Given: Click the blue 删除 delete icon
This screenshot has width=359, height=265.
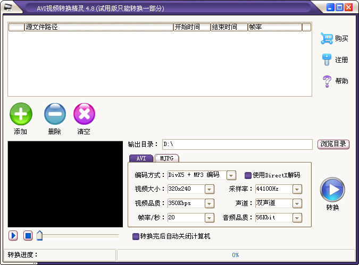Looking at the screenshot, I should coord(55,114).
